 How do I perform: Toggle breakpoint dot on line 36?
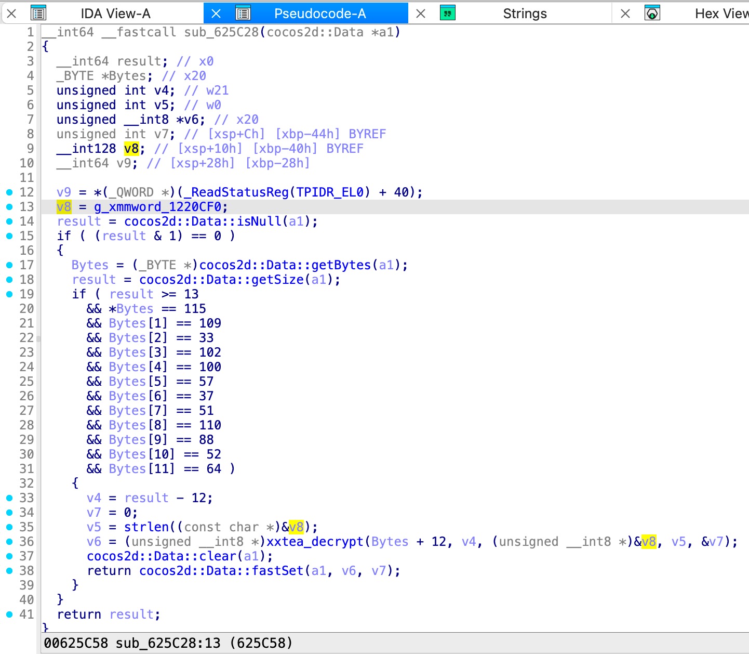[x=9, y=542]
